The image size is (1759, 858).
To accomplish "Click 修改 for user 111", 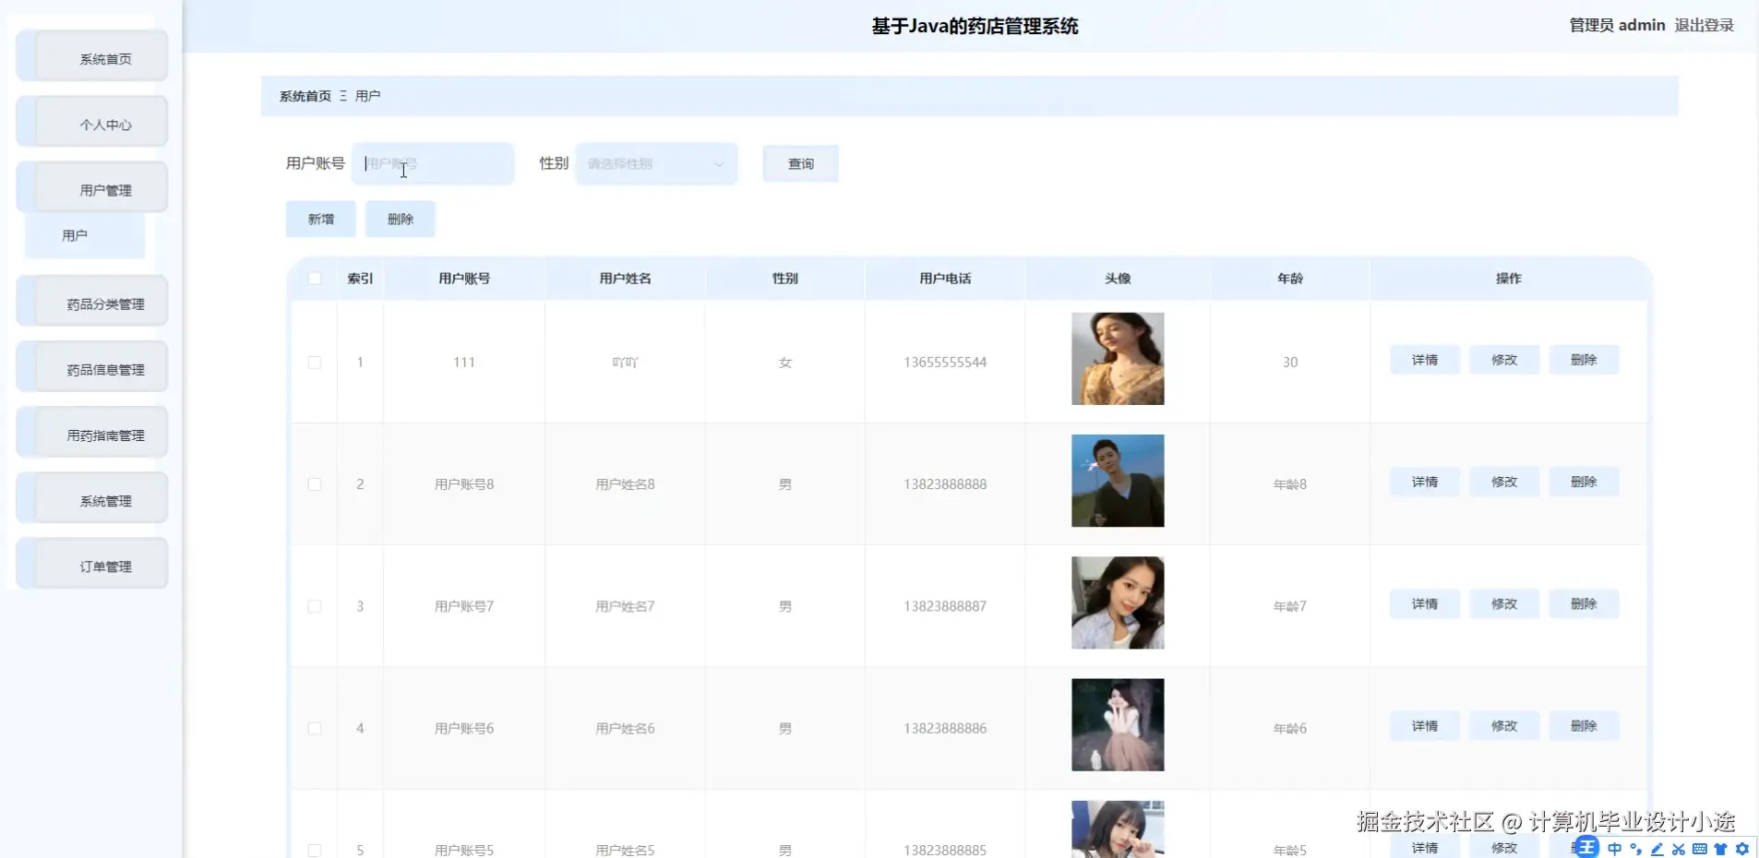I will 1504,360.
